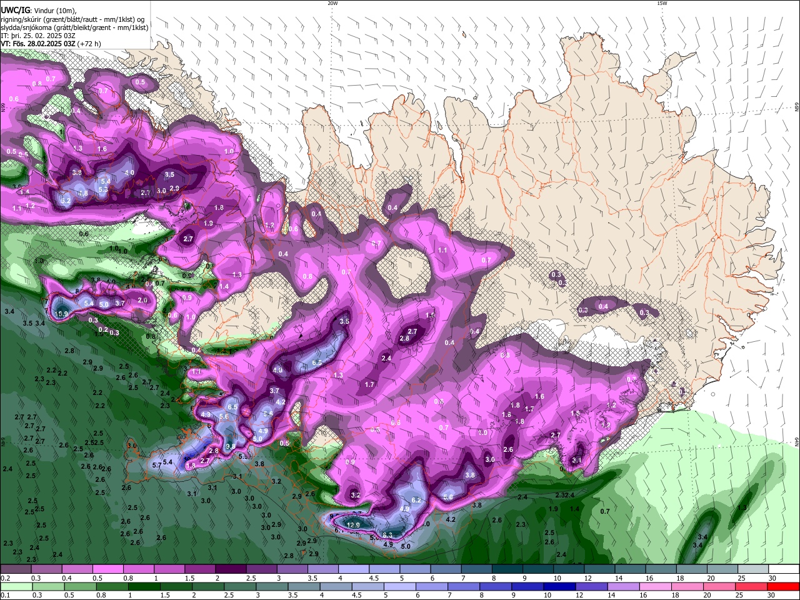This screenshot has height=600, width=800.
Task: Click the dark blue swatch between 10 and 12 on the lower bar
Action: pyautogui.click(x=558, y=586)
